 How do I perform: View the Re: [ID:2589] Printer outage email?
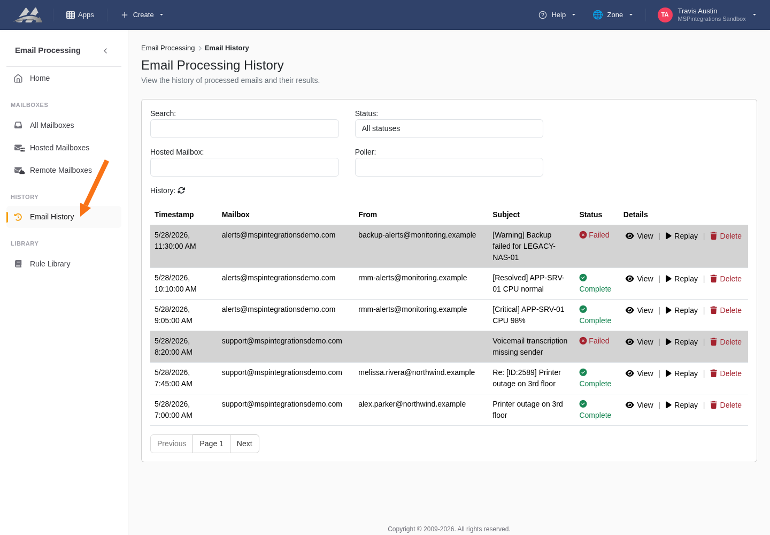639,373
